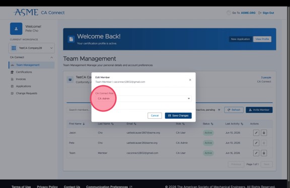The image size is (290, 188).
Task: Click the document icon in Welcome banner
Action: 71,39
